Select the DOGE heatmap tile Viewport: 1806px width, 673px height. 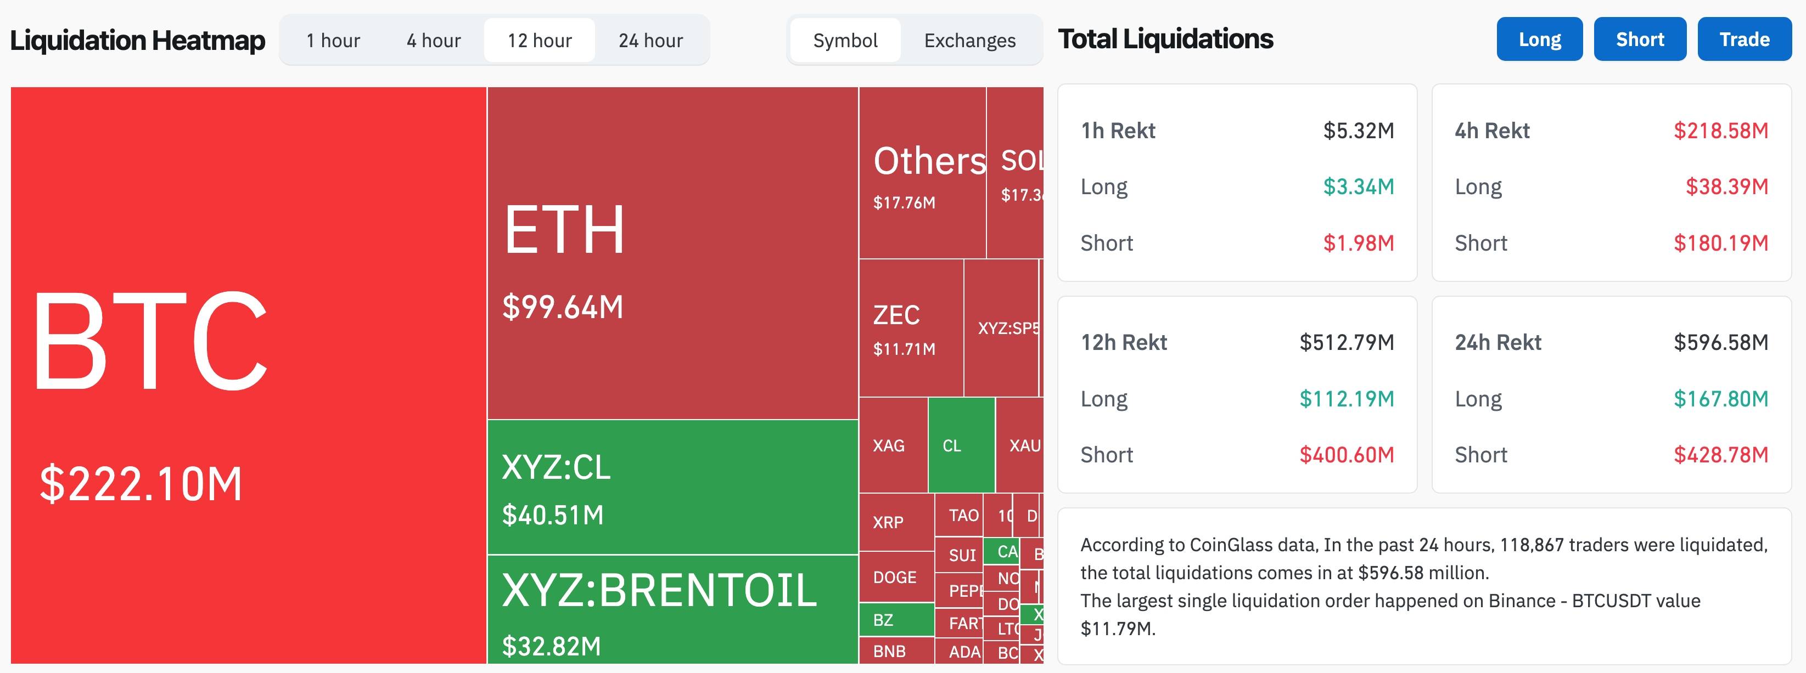[895, 577]
